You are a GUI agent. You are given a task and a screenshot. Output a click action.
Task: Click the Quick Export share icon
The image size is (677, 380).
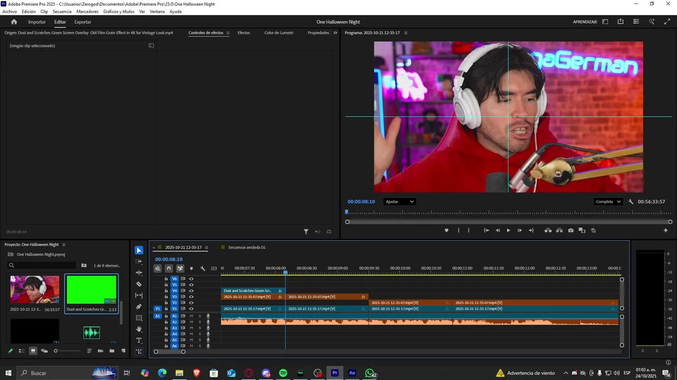click(620, 22)
